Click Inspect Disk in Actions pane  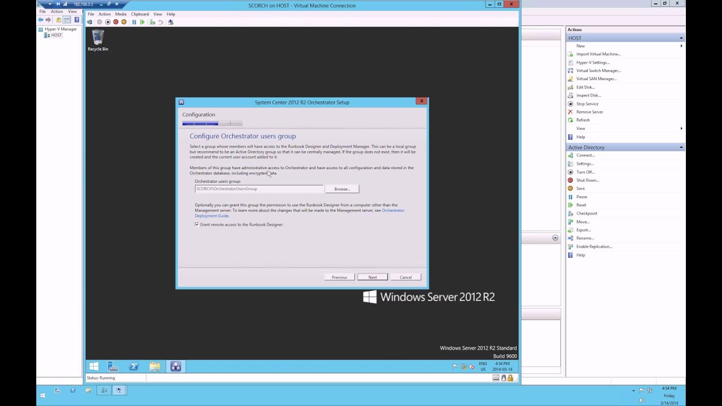(588, 95)
